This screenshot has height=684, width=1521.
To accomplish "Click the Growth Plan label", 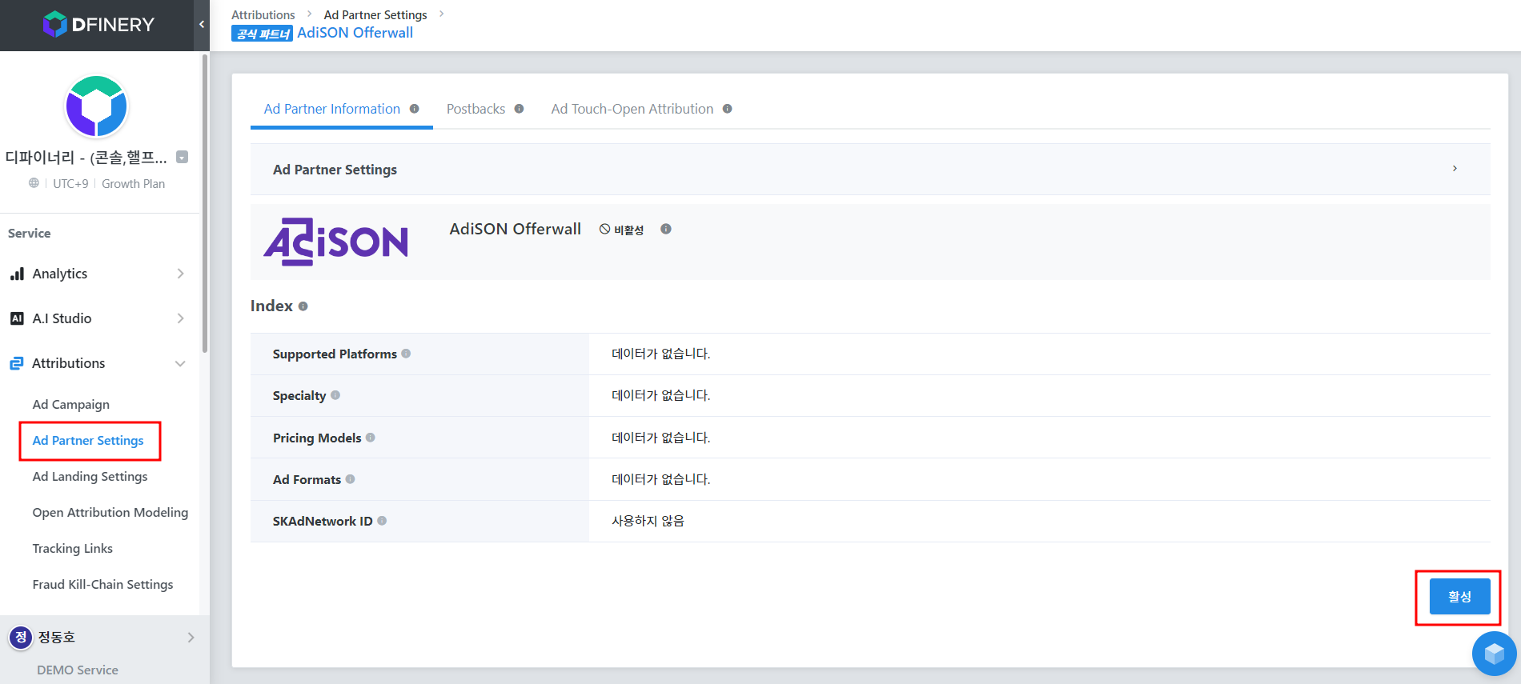I will coord(134,184).
